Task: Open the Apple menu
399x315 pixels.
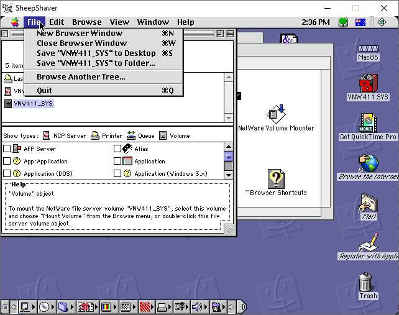Action: (15, 22)
